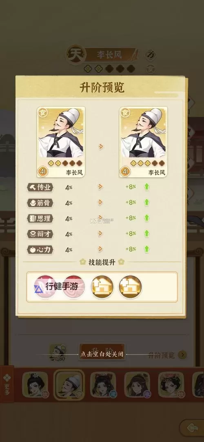Click the 升阶预览 link text
The width and height of the screenshot is (204, 442).
[162, 355]
